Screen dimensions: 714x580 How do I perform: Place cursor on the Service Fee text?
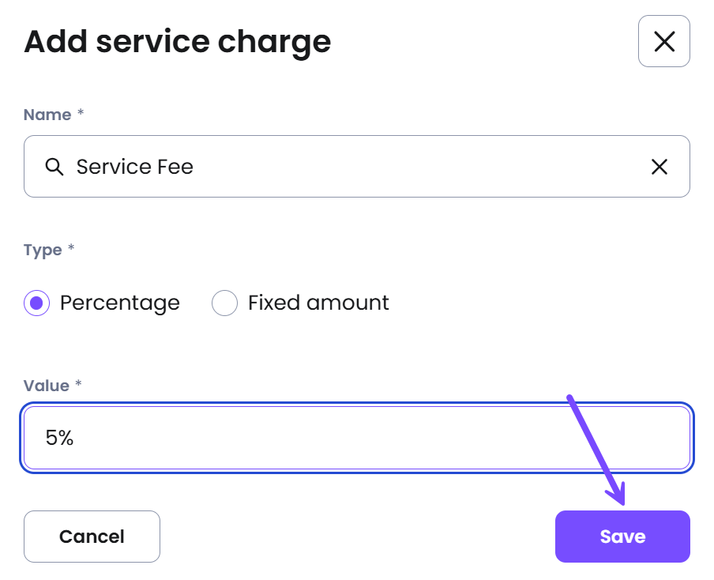click(135, 166)
